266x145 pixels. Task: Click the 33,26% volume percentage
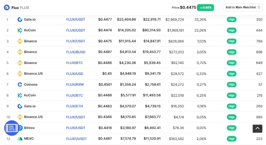(x=200, y=20)
